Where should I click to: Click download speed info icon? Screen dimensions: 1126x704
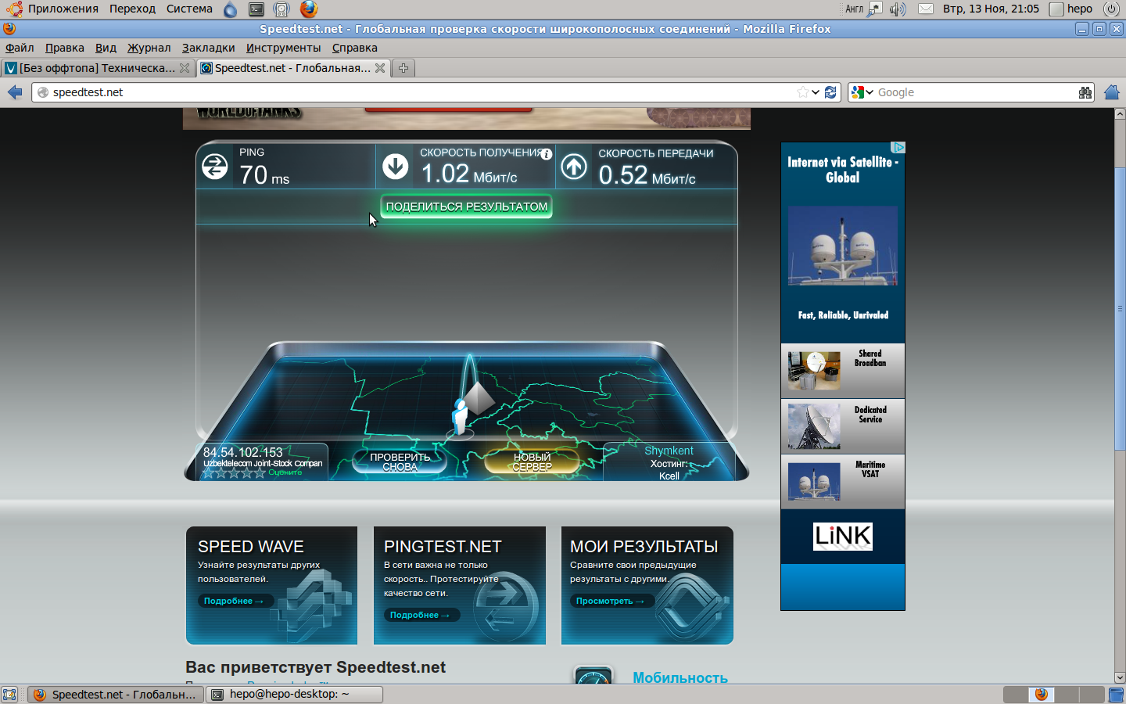547,154
